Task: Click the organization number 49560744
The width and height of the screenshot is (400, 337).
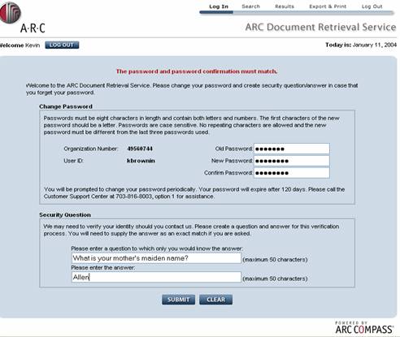Action: click(x=140, y=149)
